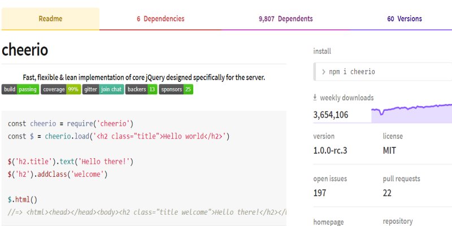
Task: Click the open issues label
Action: (330, 179)
